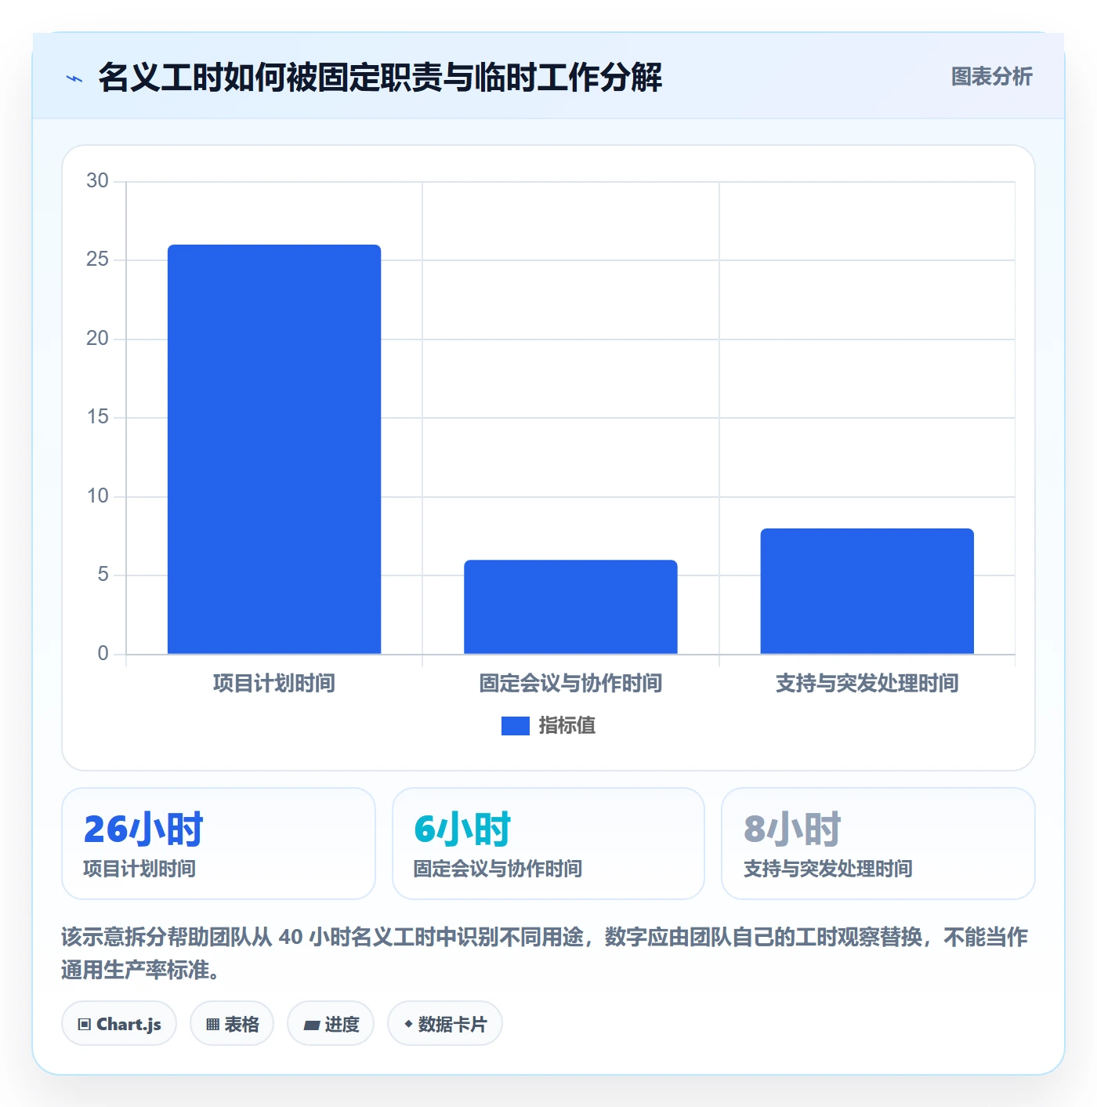Click the Chart.js tag chip
1097x1107 pixels.
119,1024
